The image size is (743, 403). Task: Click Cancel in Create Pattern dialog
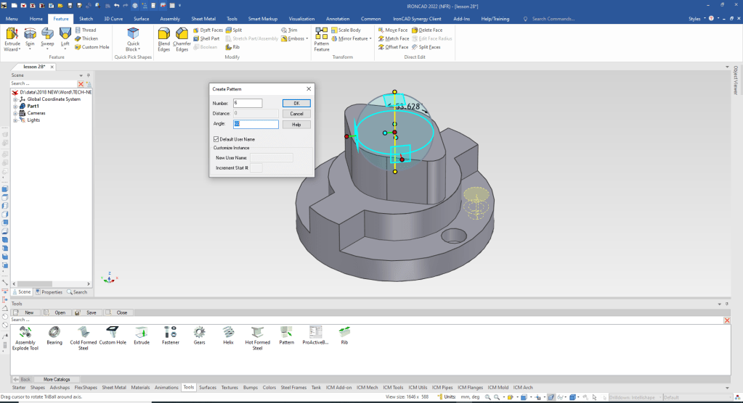(x=296, y=114)
